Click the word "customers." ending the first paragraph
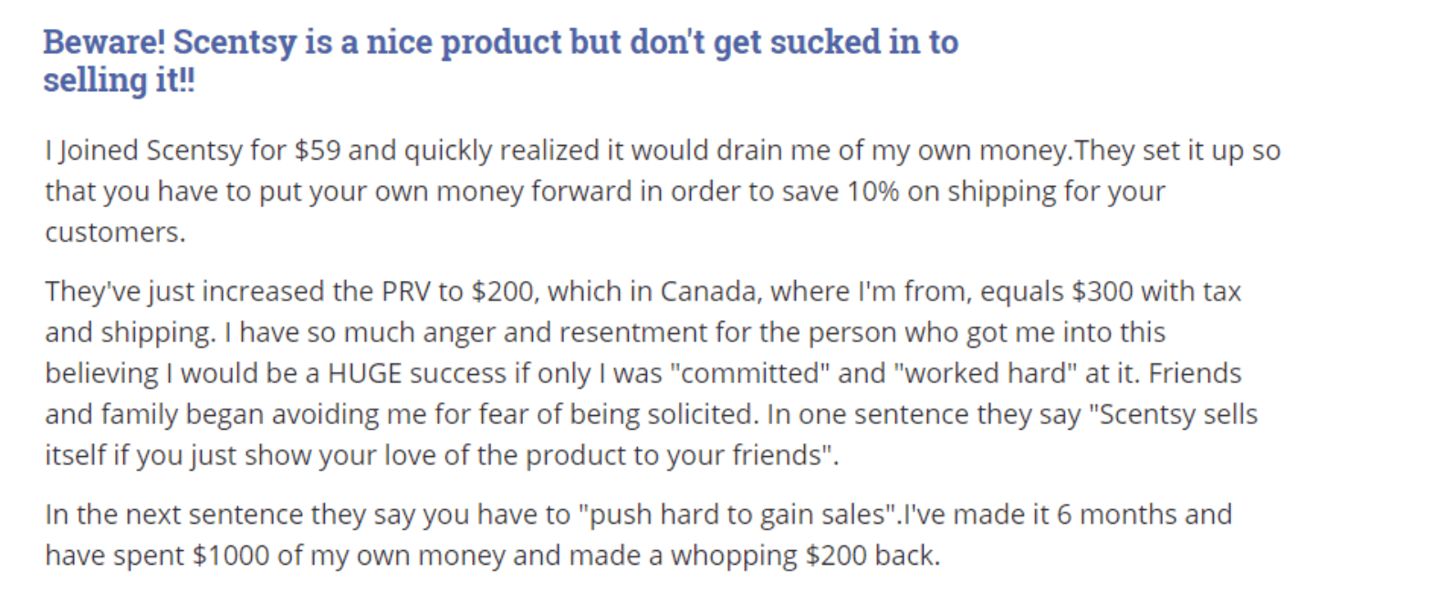This screenshot has height=613, width=1442. [x=115, y=233]
